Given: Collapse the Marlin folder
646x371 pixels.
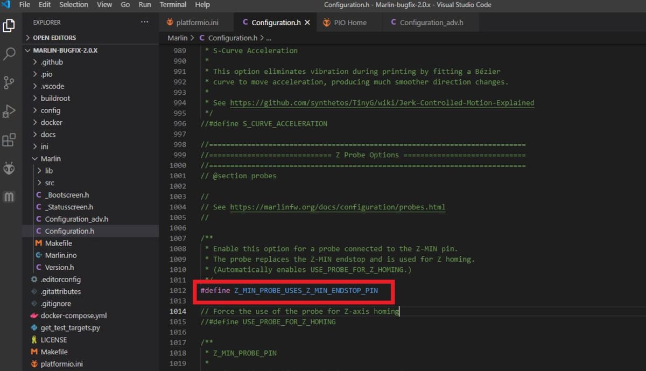Looking at the screenshot, I should tap(51, 159).
